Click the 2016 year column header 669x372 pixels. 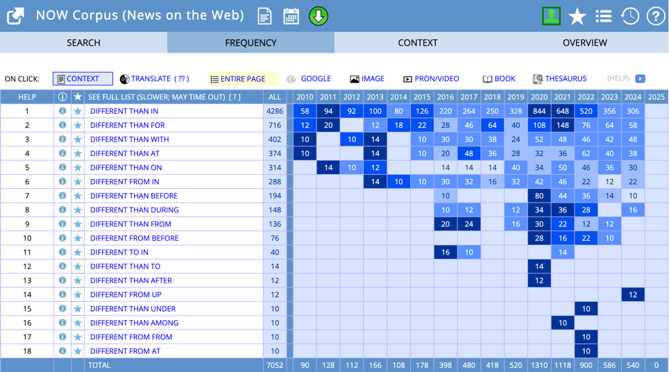point(446,97)
